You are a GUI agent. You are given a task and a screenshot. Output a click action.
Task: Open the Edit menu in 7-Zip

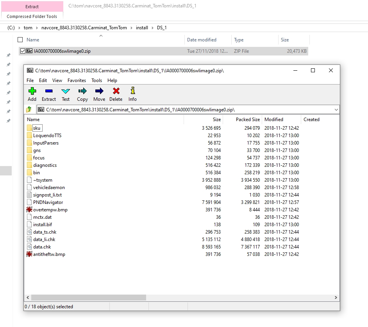coord(43,80)
